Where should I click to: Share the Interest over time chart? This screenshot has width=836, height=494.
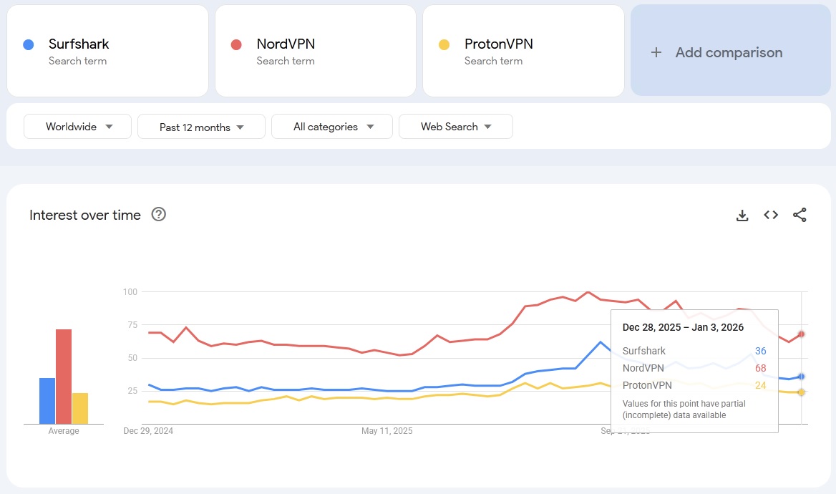click(x=799, y=215)
